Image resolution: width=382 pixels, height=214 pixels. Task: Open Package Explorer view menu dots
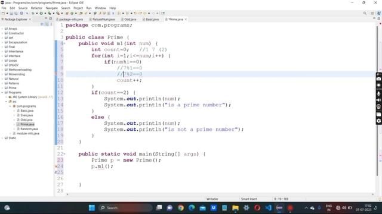(x=51, y=24)
